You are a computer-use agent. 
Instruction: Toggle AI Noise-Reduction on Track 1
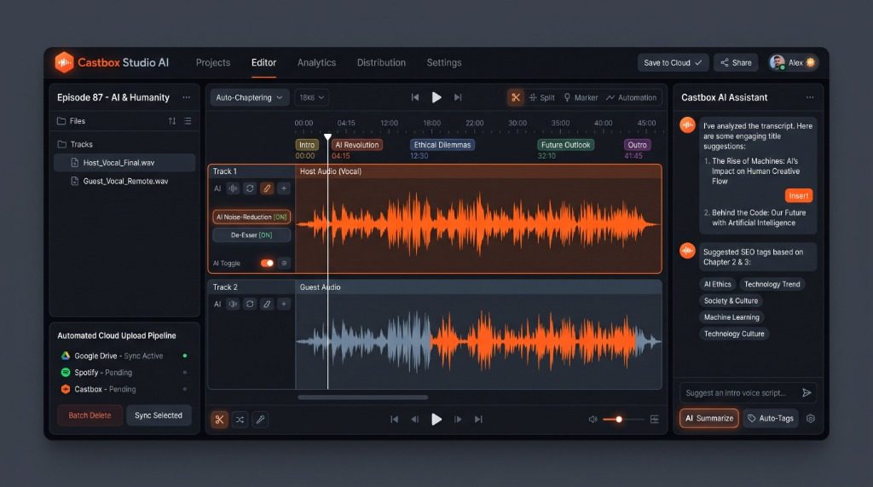(x=251, y=217)
